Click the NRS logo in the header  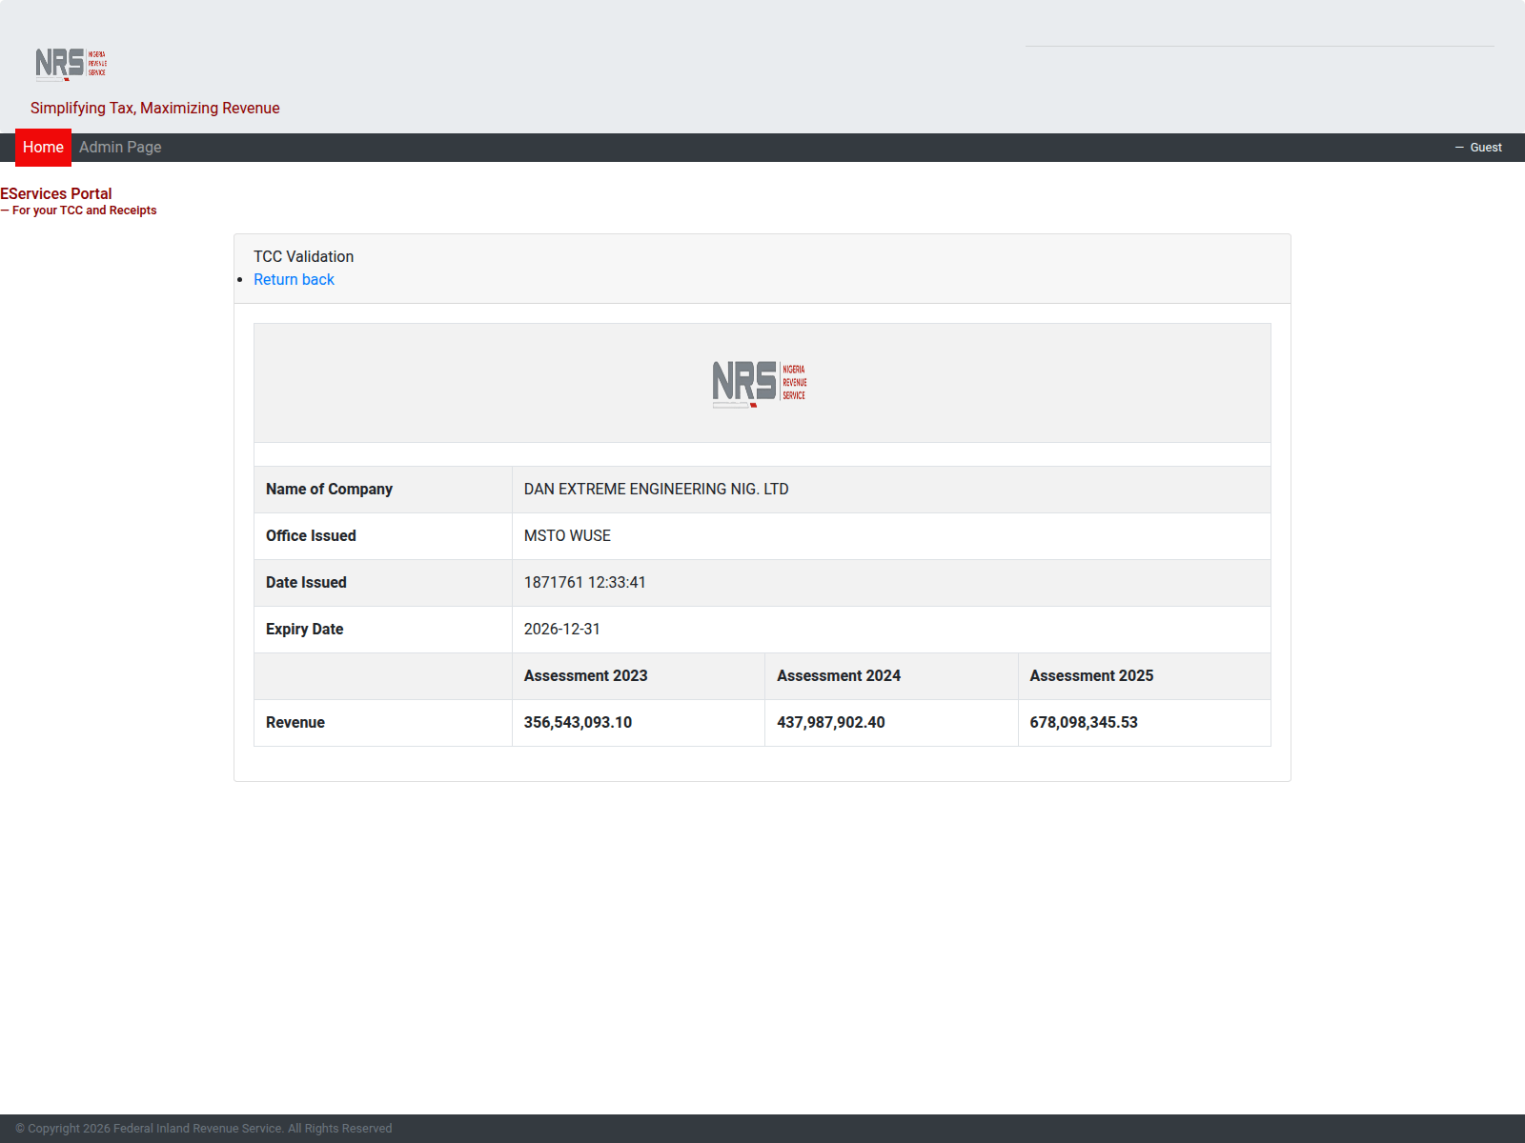click(x=71, y=64)
